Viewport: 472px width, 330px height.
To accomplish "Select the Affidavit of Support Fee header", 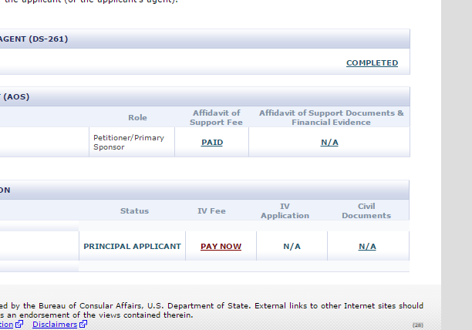I will (216, 118).
